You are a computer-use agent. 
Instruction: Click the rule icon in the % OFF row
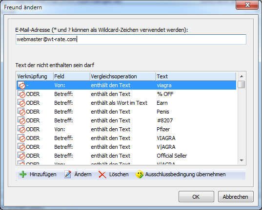pyautogui.click(x=21, y=94)
